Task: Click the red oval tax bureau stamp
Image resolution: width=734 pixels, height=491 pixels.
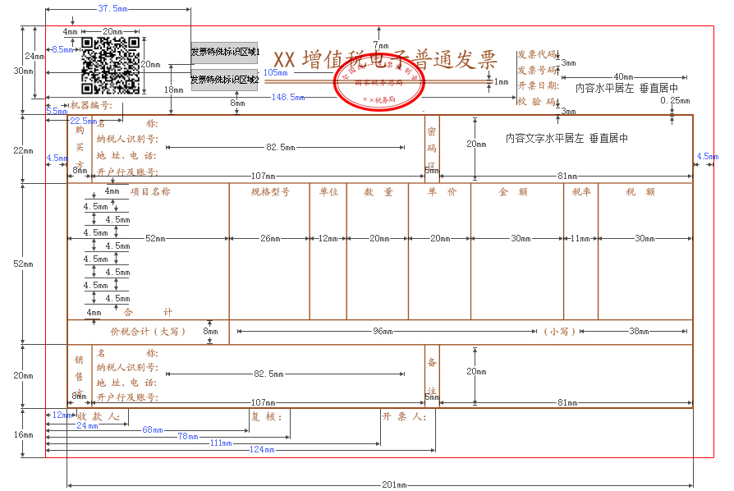Action: 379,83
